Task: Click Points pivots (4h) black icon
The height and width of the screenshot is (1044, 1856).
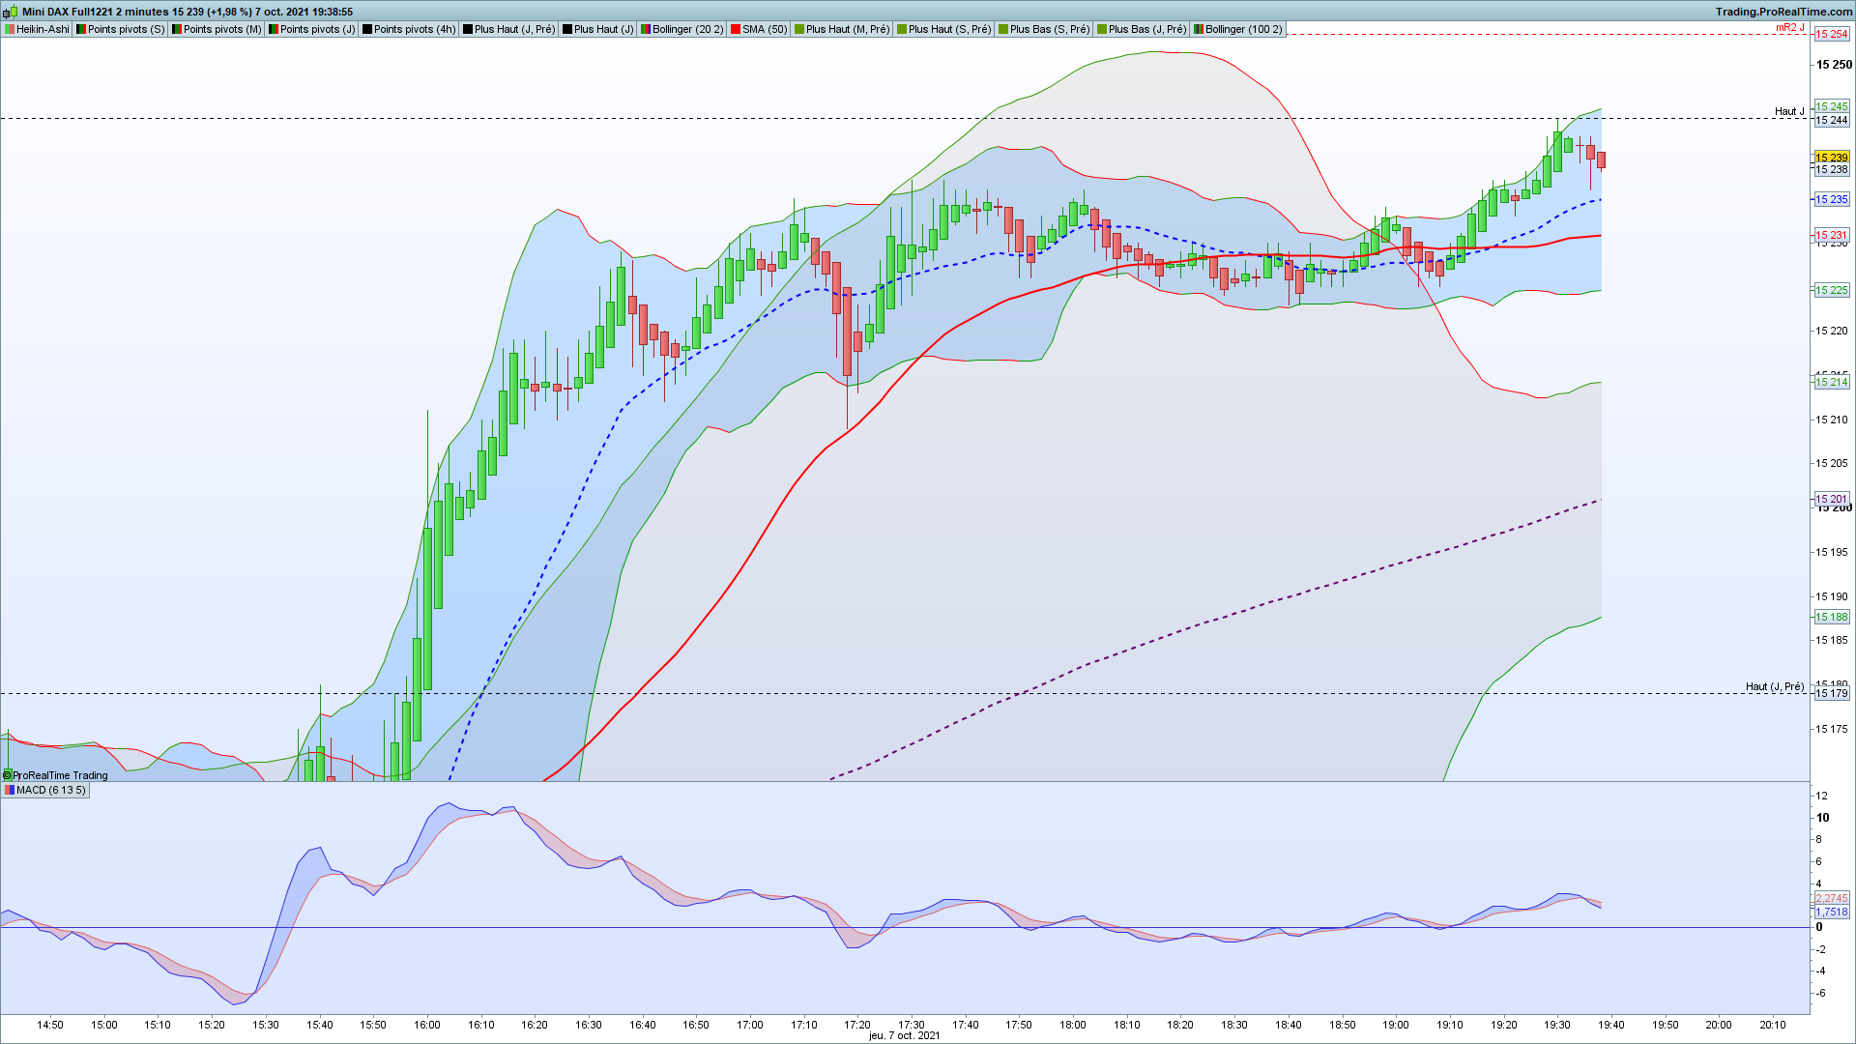Action: [367, 29]
